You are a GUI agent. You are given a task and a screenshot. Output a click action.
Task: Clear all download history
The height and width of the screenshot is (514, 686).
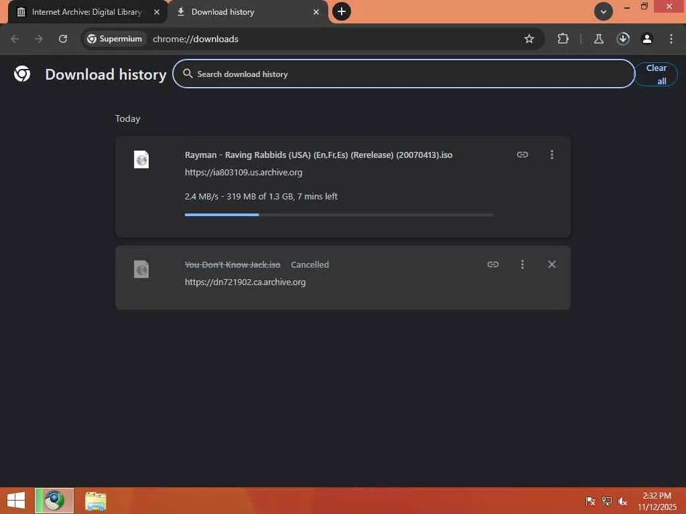pyautogui.click(x=656, y=74)
